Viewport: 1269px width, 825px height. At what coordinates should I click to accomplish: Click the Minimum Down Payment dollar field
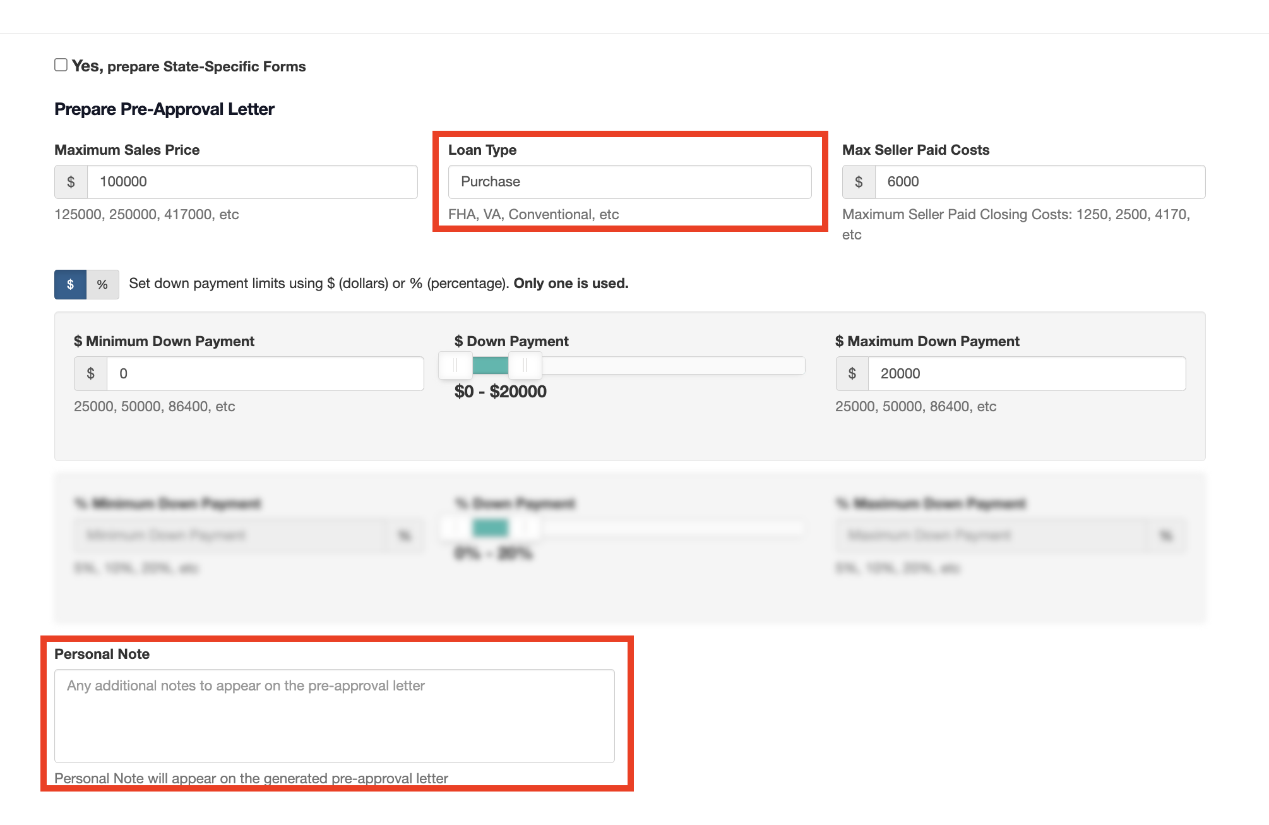[x=265, y=373]
